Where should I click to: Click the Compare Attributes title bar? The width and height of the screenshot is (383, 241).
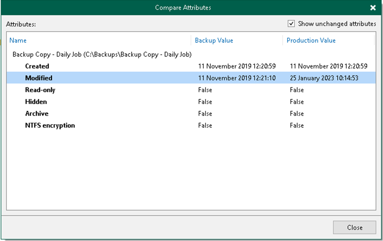[183, 8]
